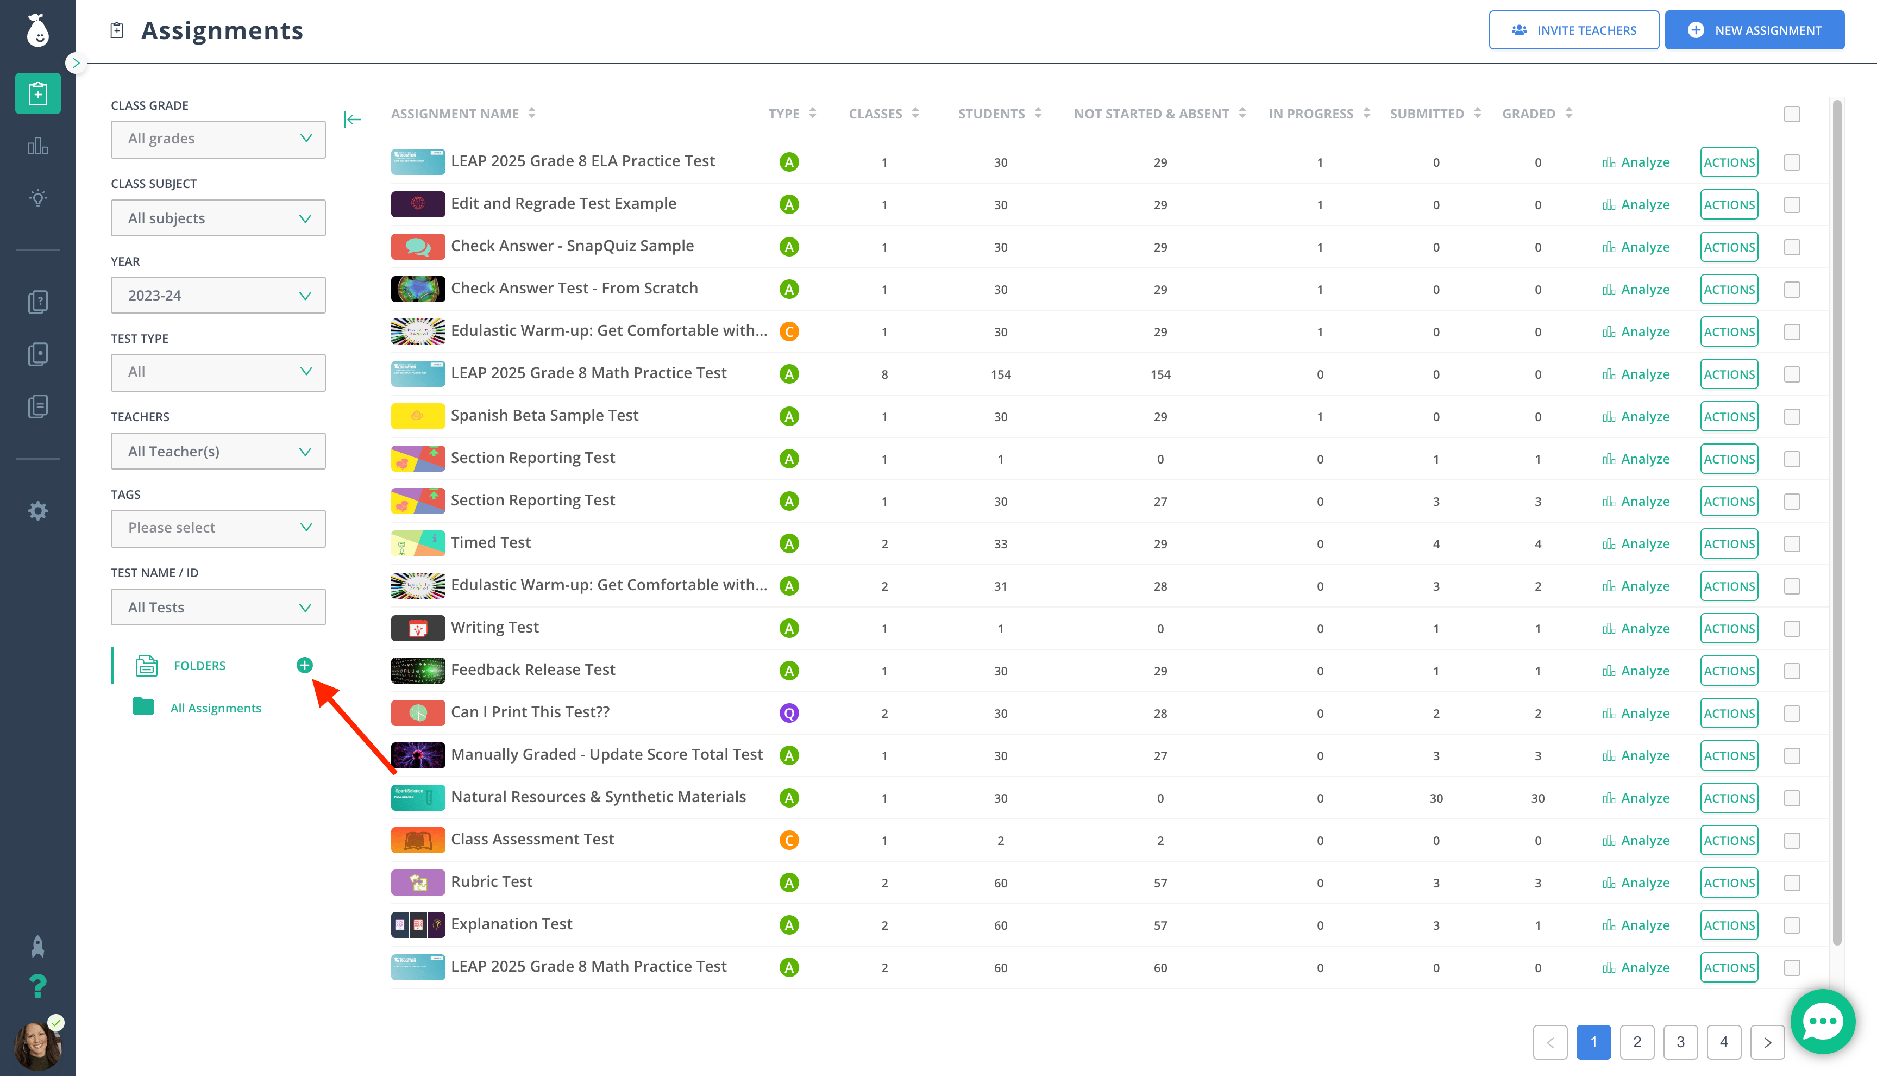This screenshot has height=1076, width=1877.
Task: Click the Explanation Test thumbnail
Action: point(417,925)
